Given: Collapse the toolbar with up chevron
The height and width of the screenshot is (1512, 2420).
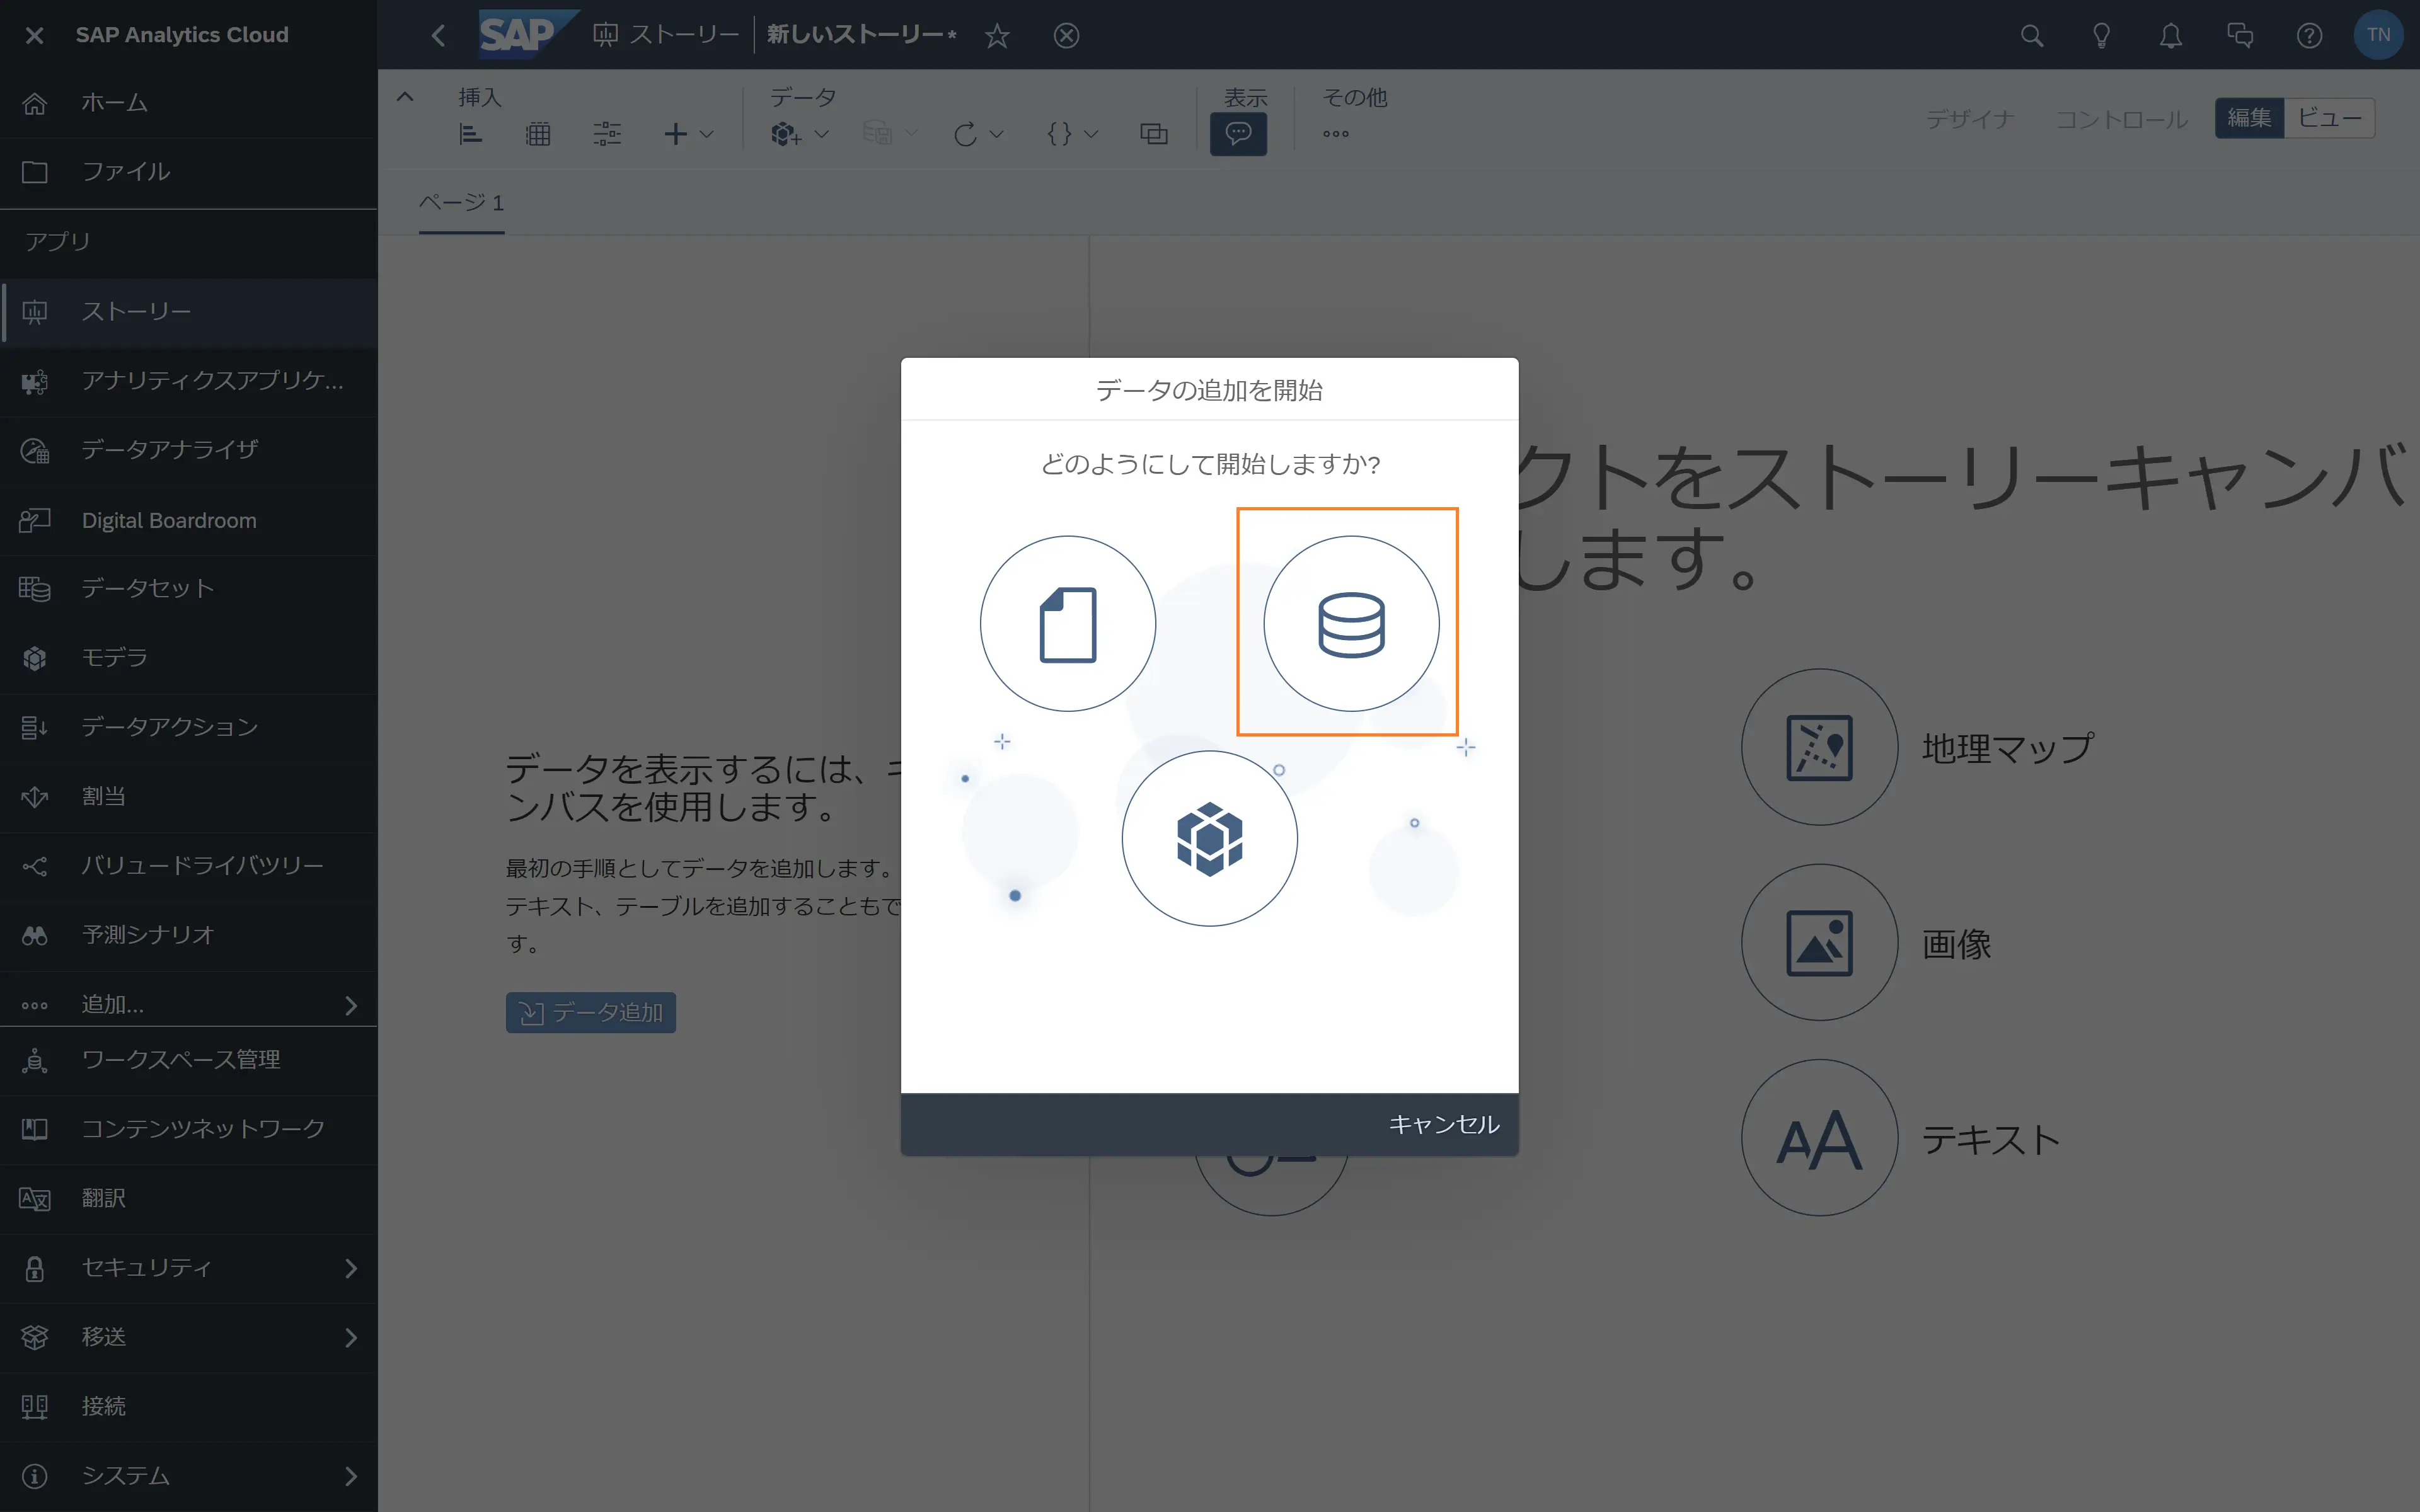Looking at the screenshot, I should (x=405, y=97).
